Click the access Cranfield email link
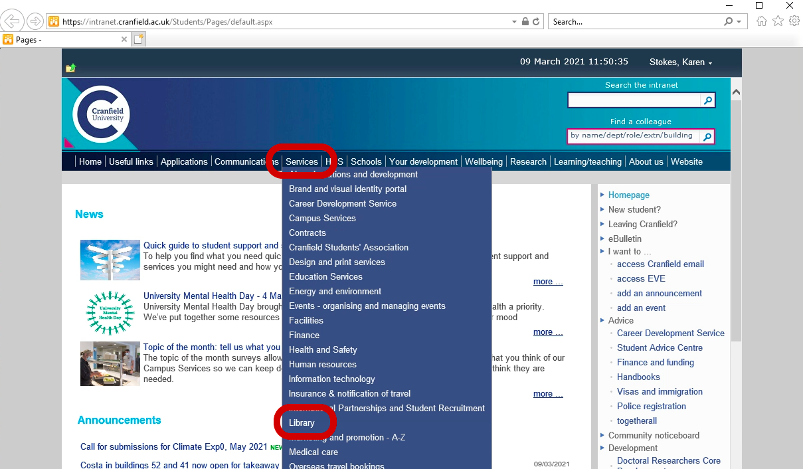803x469 pixels. coord(660,264)
